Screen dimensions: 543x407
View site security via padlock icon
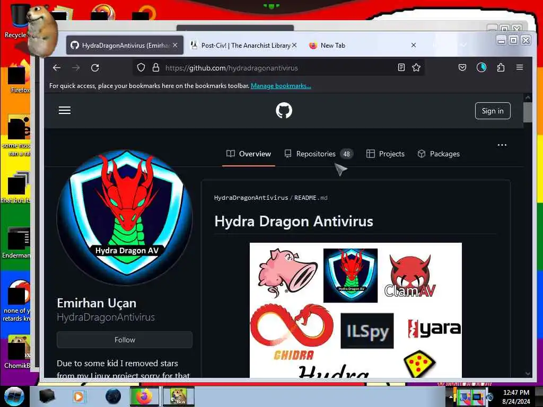(x=156, y=67)
